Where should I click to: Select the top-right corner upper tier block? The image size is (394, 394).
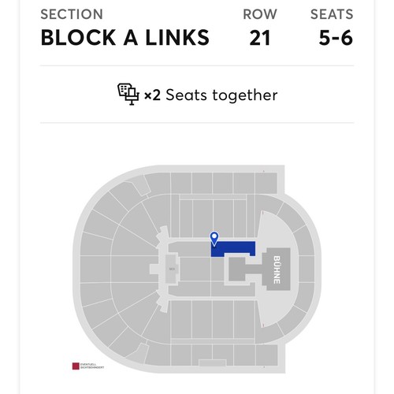pos(266,183)
